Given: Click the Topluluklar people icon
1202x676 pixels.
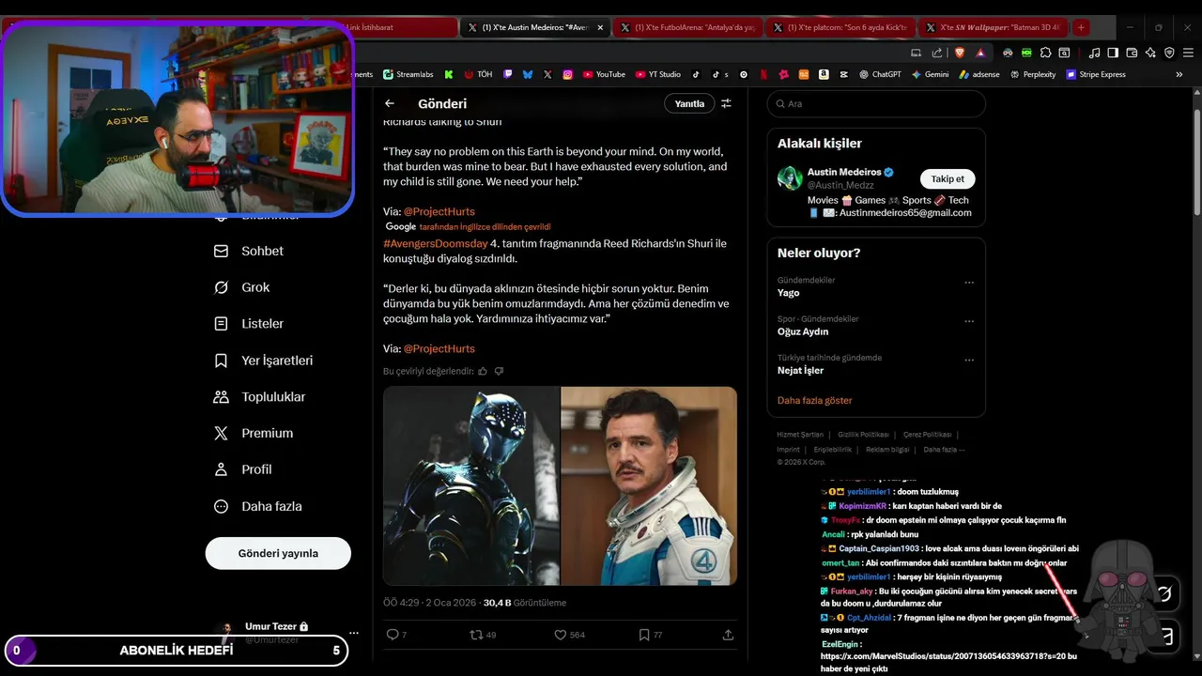Looking at the screenshot, I should pyautogui.click(x=221, y=397).
